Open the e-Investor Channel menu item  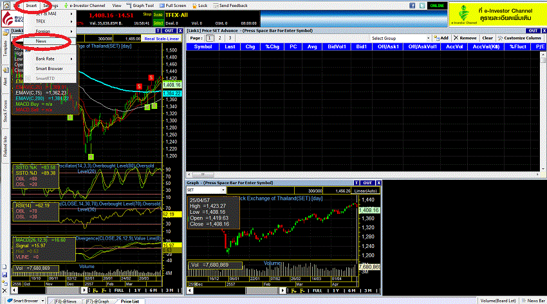(84, 6)
